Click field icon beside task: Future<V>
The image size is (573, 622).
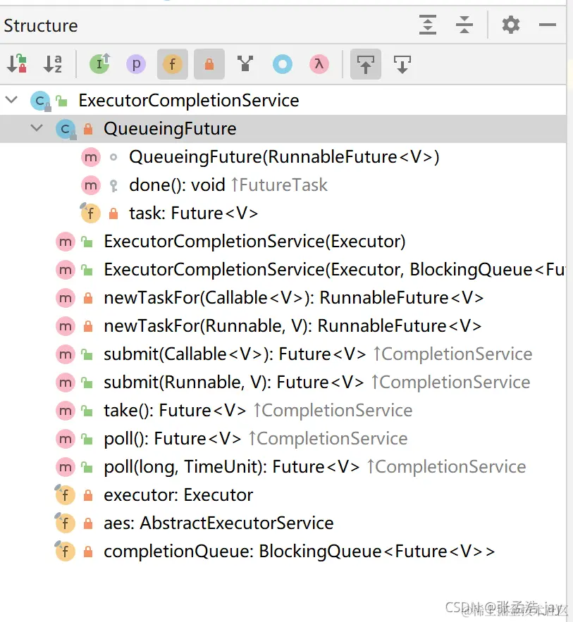[x=90, y=213]
